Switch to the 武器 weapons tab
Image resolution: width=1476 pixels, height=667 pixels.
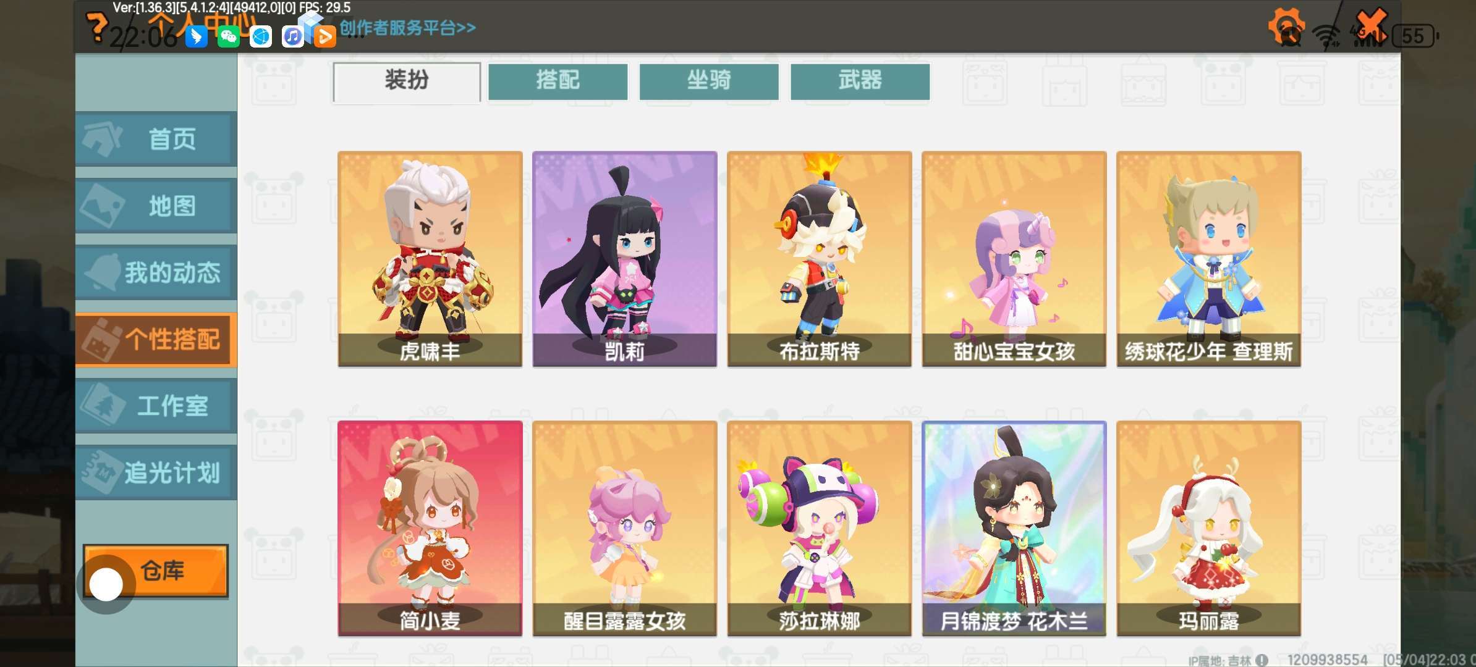860,81
